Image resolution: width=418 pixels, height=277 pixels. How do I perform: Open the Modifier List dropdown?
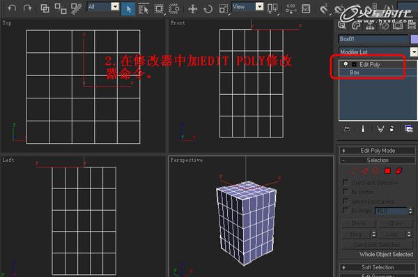point(378,52)
